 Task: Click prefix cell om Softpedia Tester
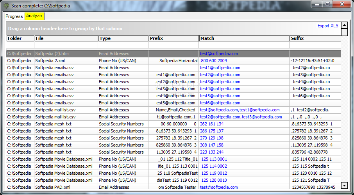coord(173,187)
